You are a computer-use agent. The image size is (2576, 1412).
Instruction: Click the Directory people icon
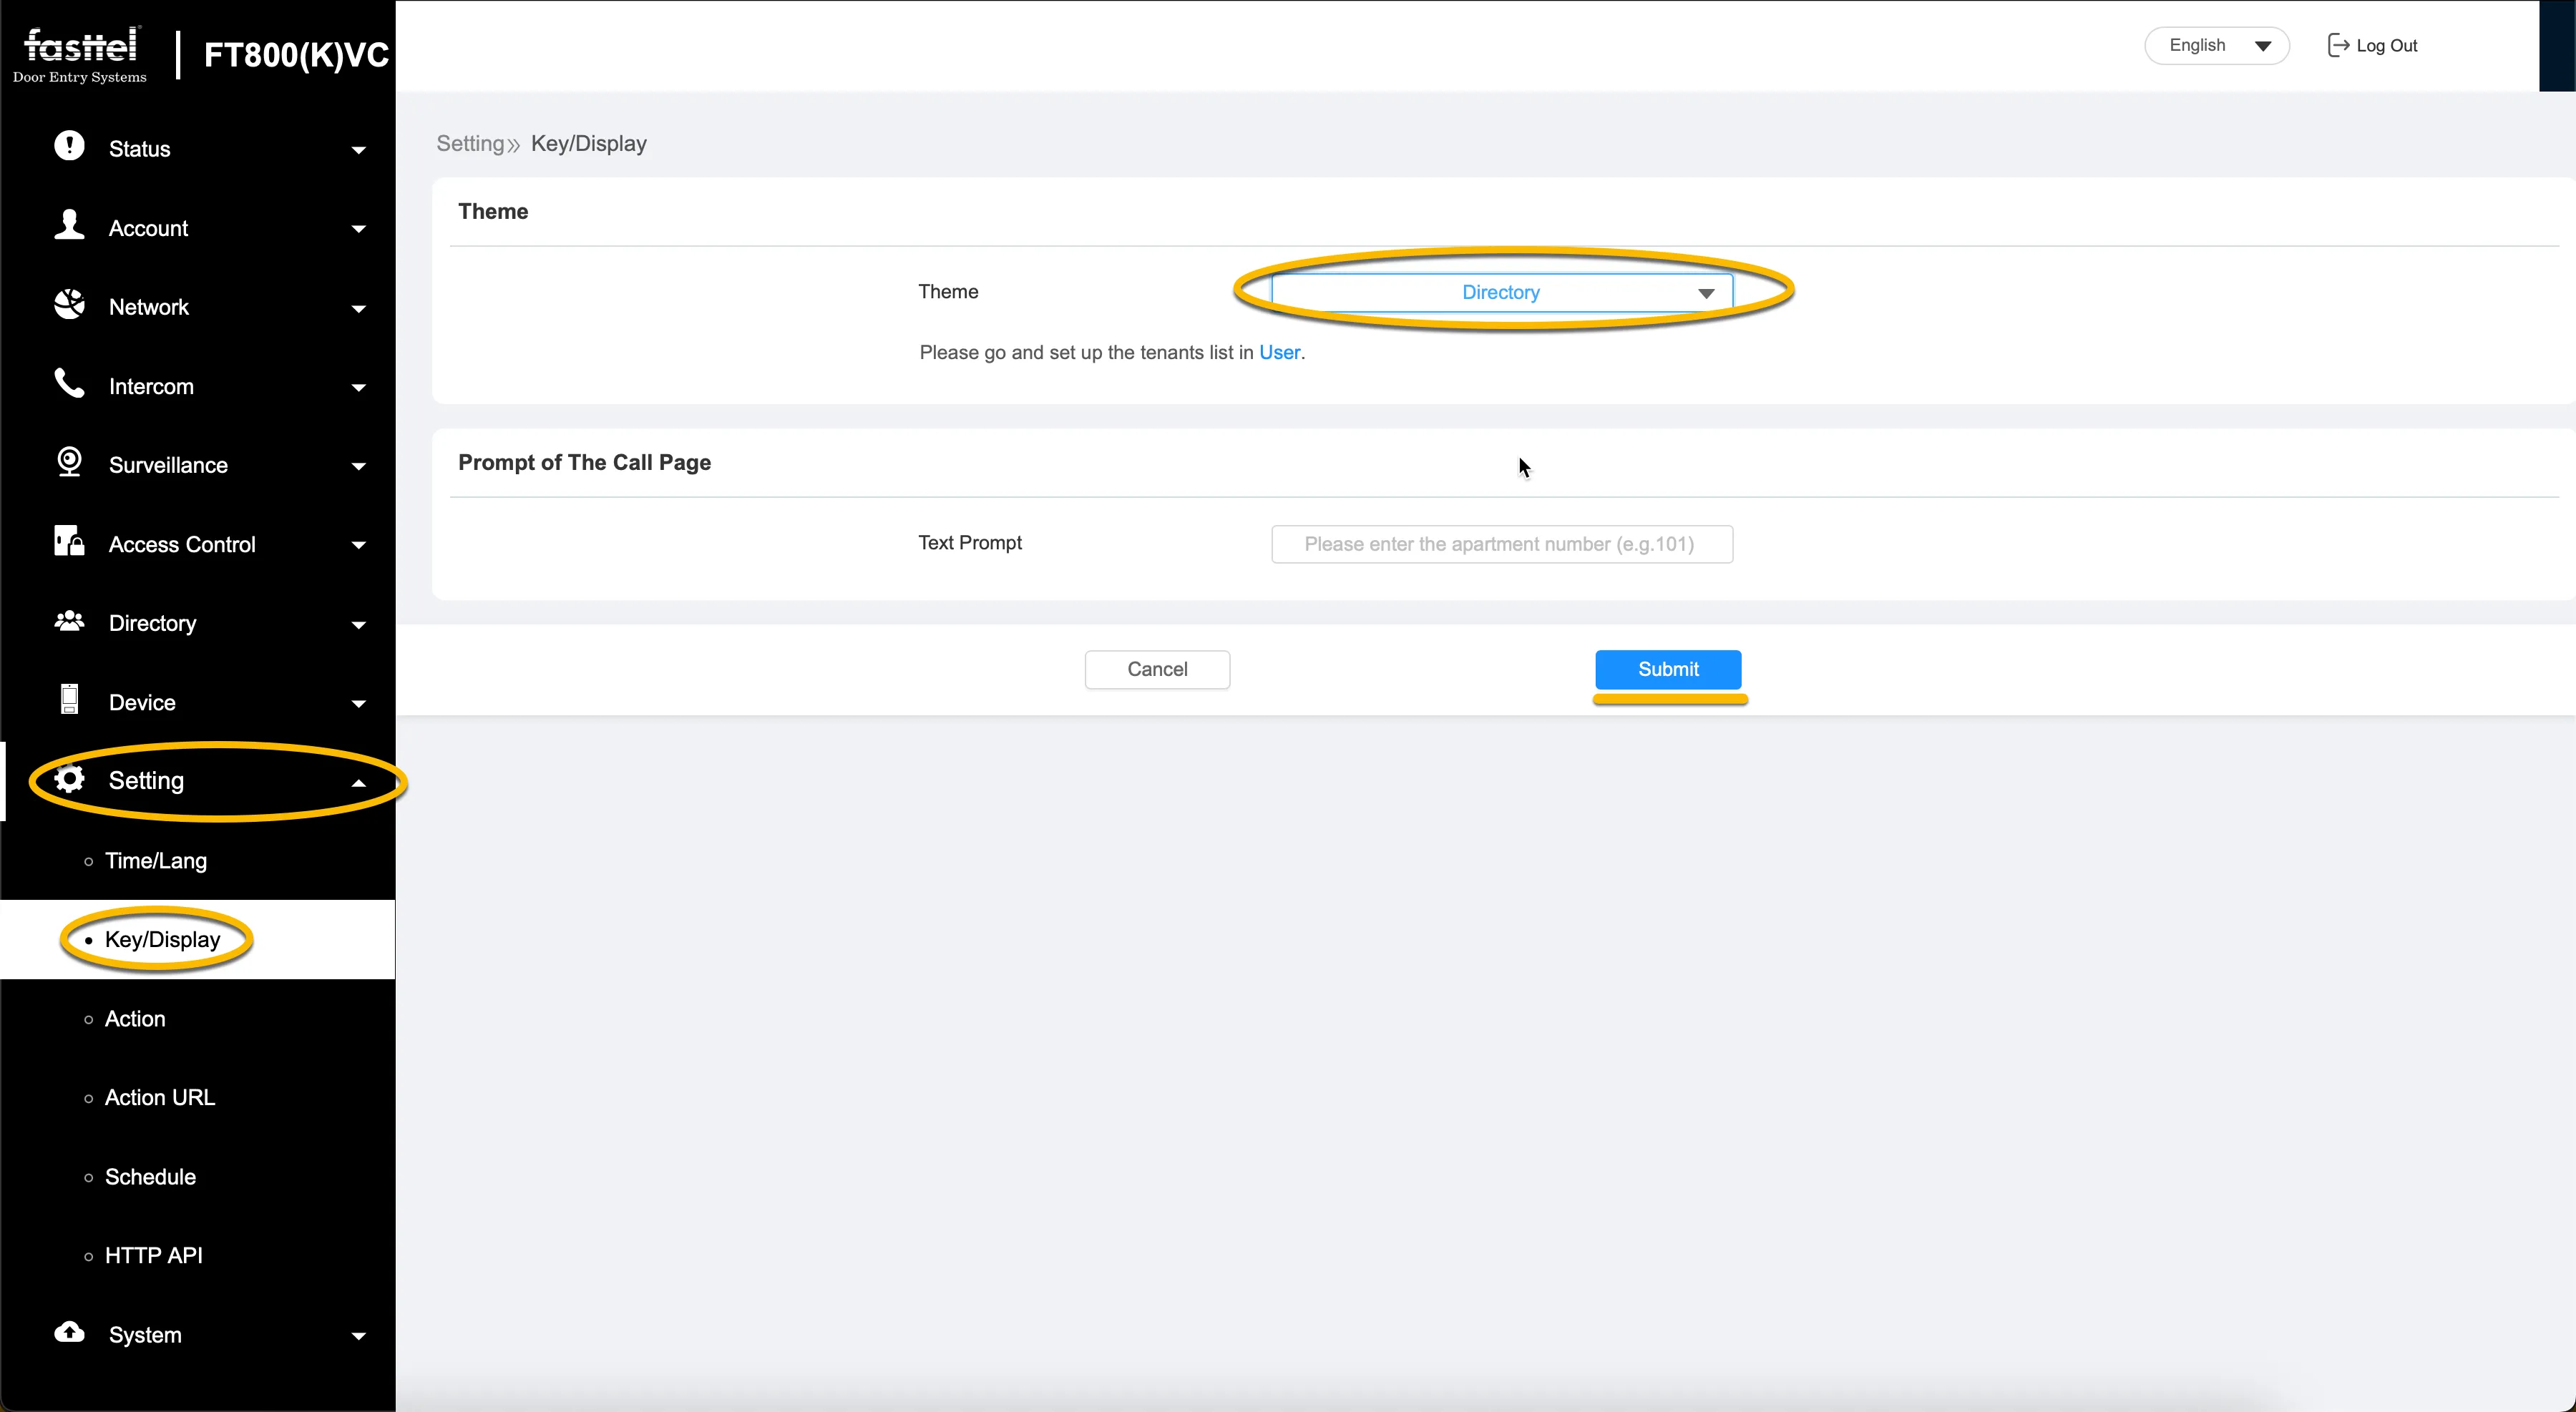click(69, 621)
